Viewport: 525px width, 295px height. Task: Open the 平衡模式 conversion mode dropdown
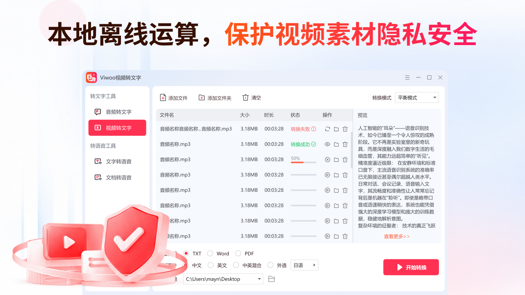[x=417, y=98]
